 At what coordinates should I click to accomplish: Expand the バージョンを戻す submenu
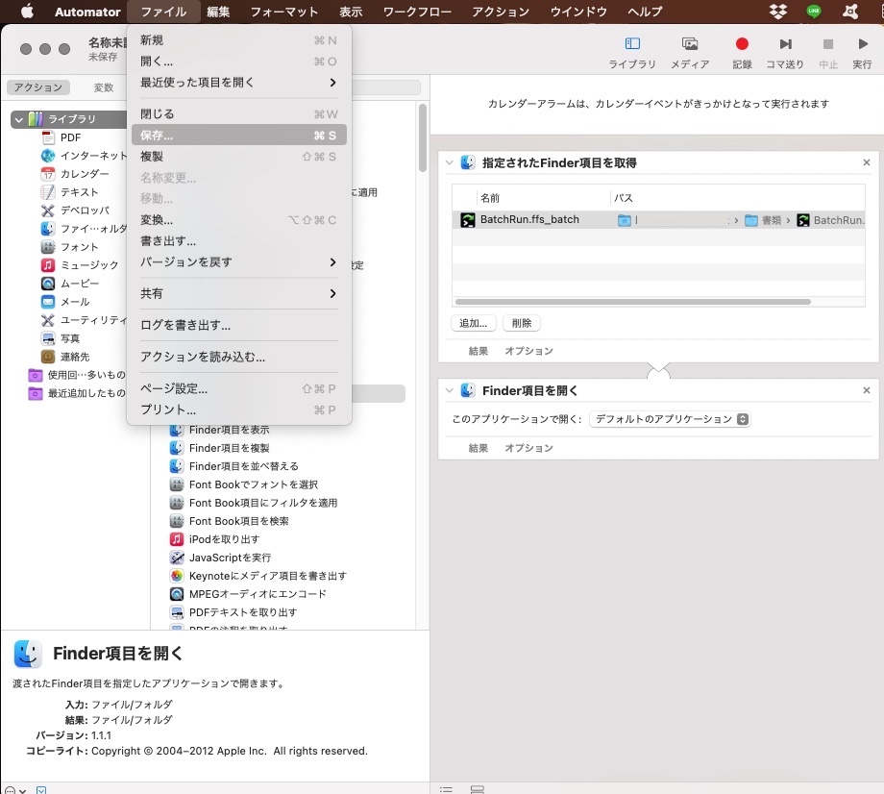pyautogui.click(x=238, y=261)
